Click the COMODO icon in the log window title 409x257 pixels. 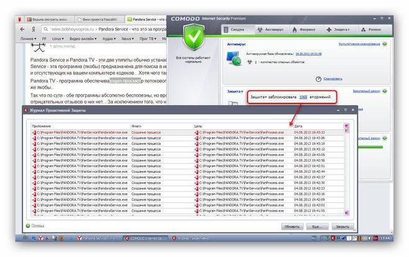26,110
